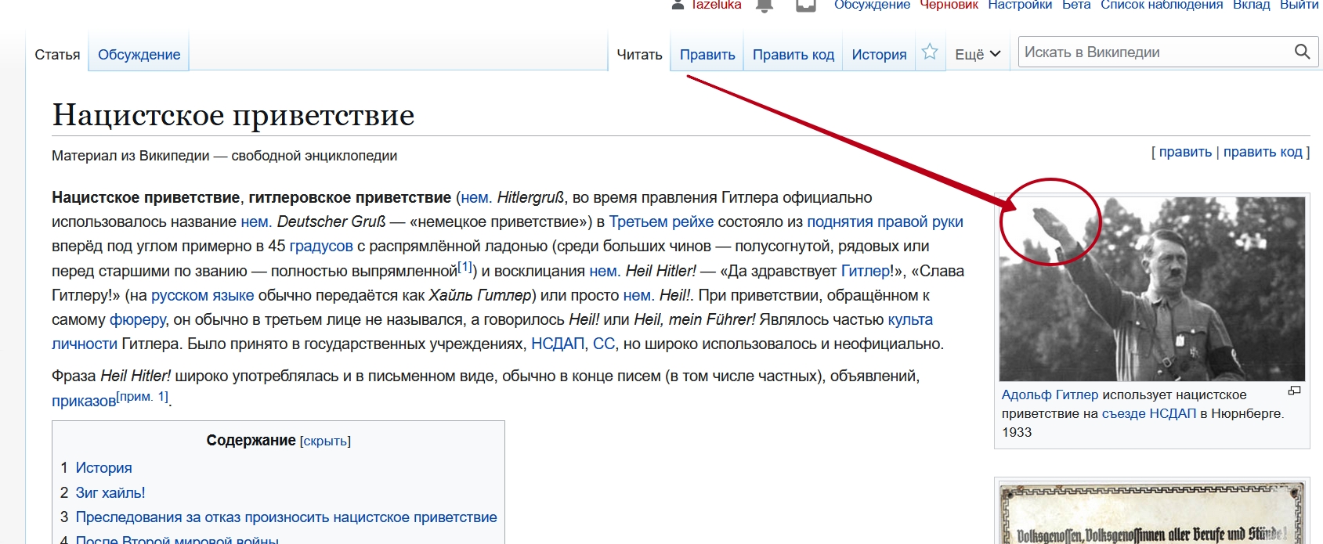Open the lead photo thumbnail of the article
This screenshot has width=1323, height=544.
1152,288
